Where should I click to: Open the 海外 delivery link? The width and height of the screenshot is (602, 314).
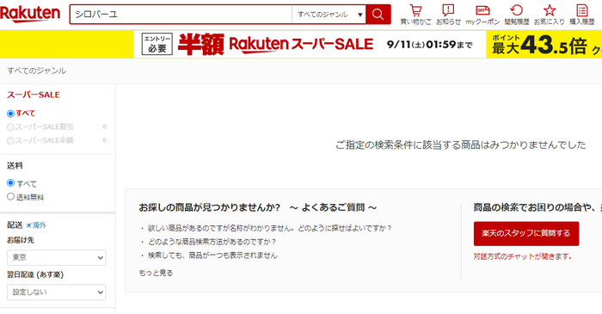point(40,225)
